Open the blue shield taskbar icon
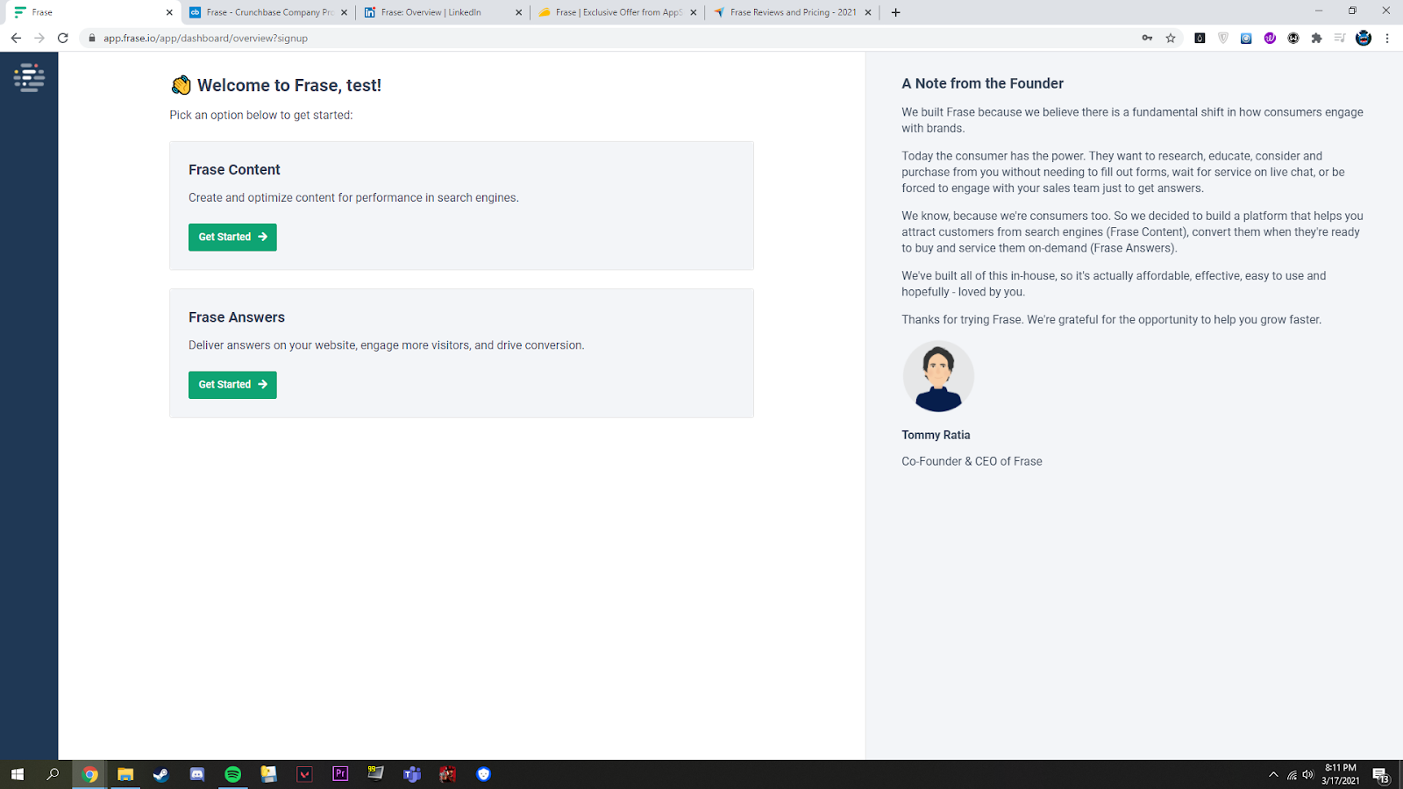Image resolution: width=1403 pixels, height=789 pixels. point(483,774)
